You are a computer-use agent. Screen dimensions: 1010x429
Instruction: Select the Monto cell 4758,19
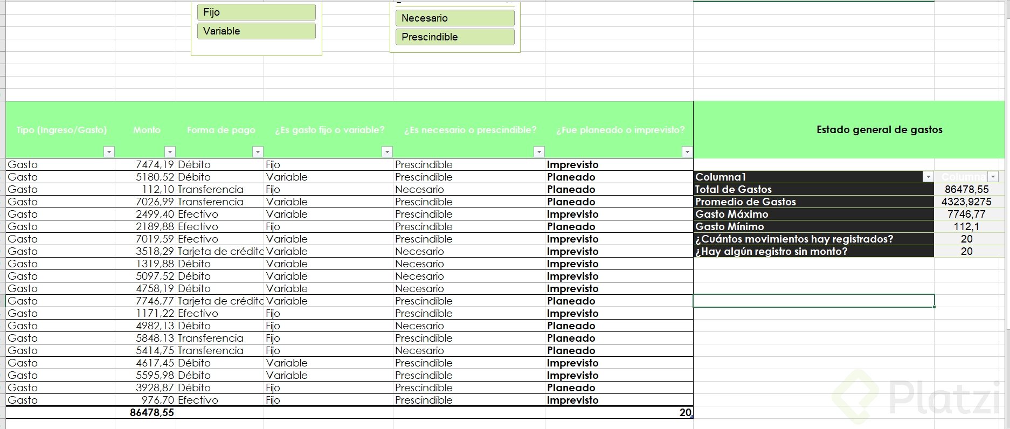click(146, 288)
